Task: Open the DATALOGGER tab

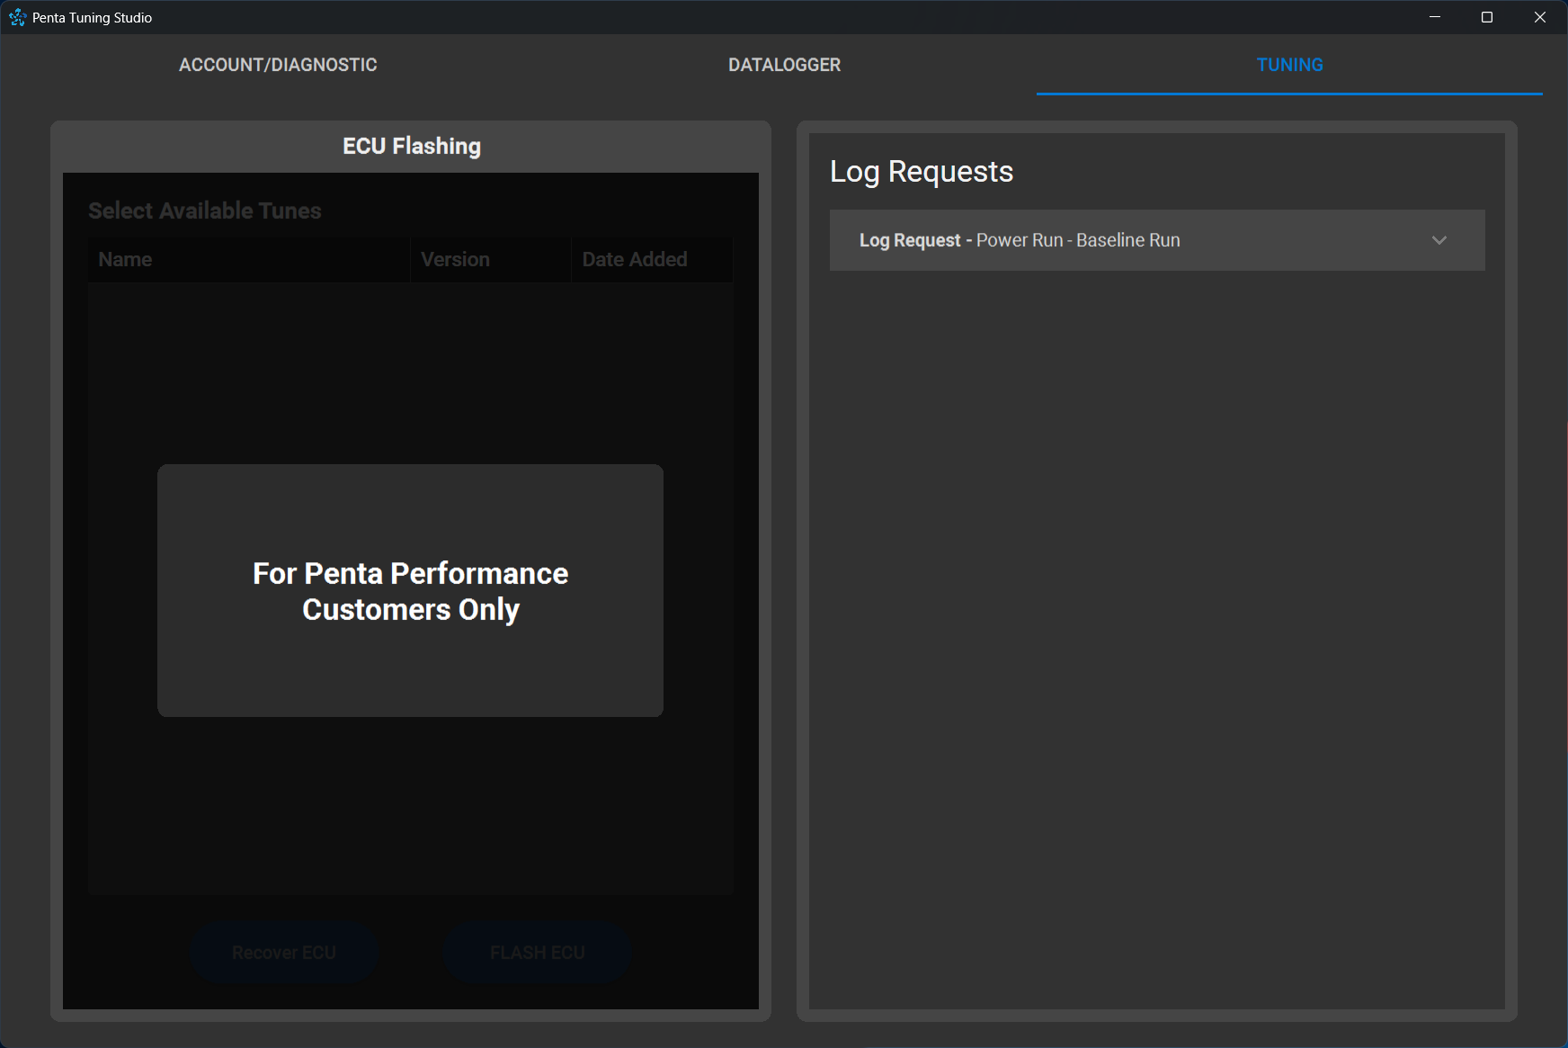Action: 784,65
